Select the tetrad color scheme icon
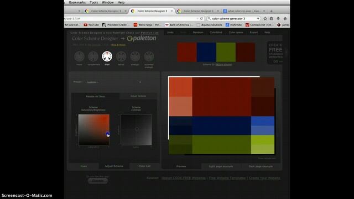 (121, 56)
